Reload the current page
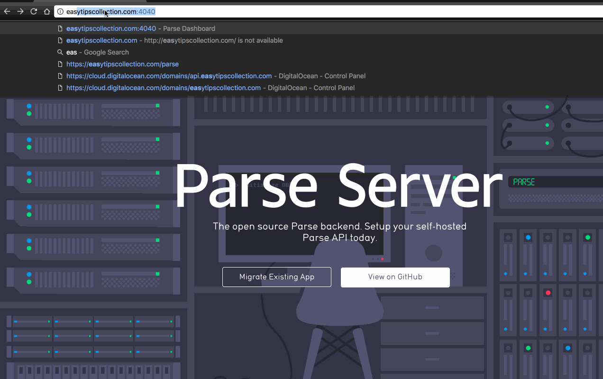 (34, 11)
